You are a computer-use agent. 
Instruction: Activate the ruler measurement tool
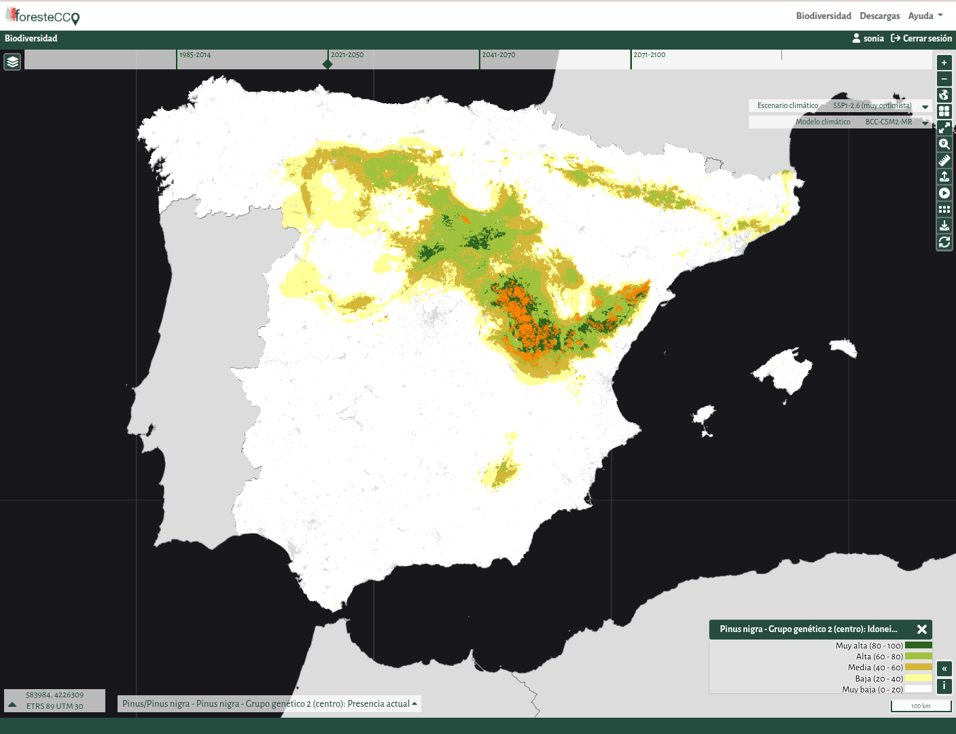click(944, 160)
